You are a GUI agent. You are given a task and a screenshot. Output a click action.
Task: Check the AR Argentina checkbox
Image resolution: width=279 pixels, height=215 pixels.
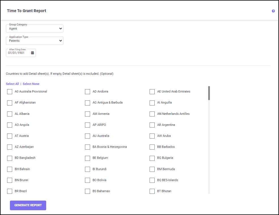[152, 125]
